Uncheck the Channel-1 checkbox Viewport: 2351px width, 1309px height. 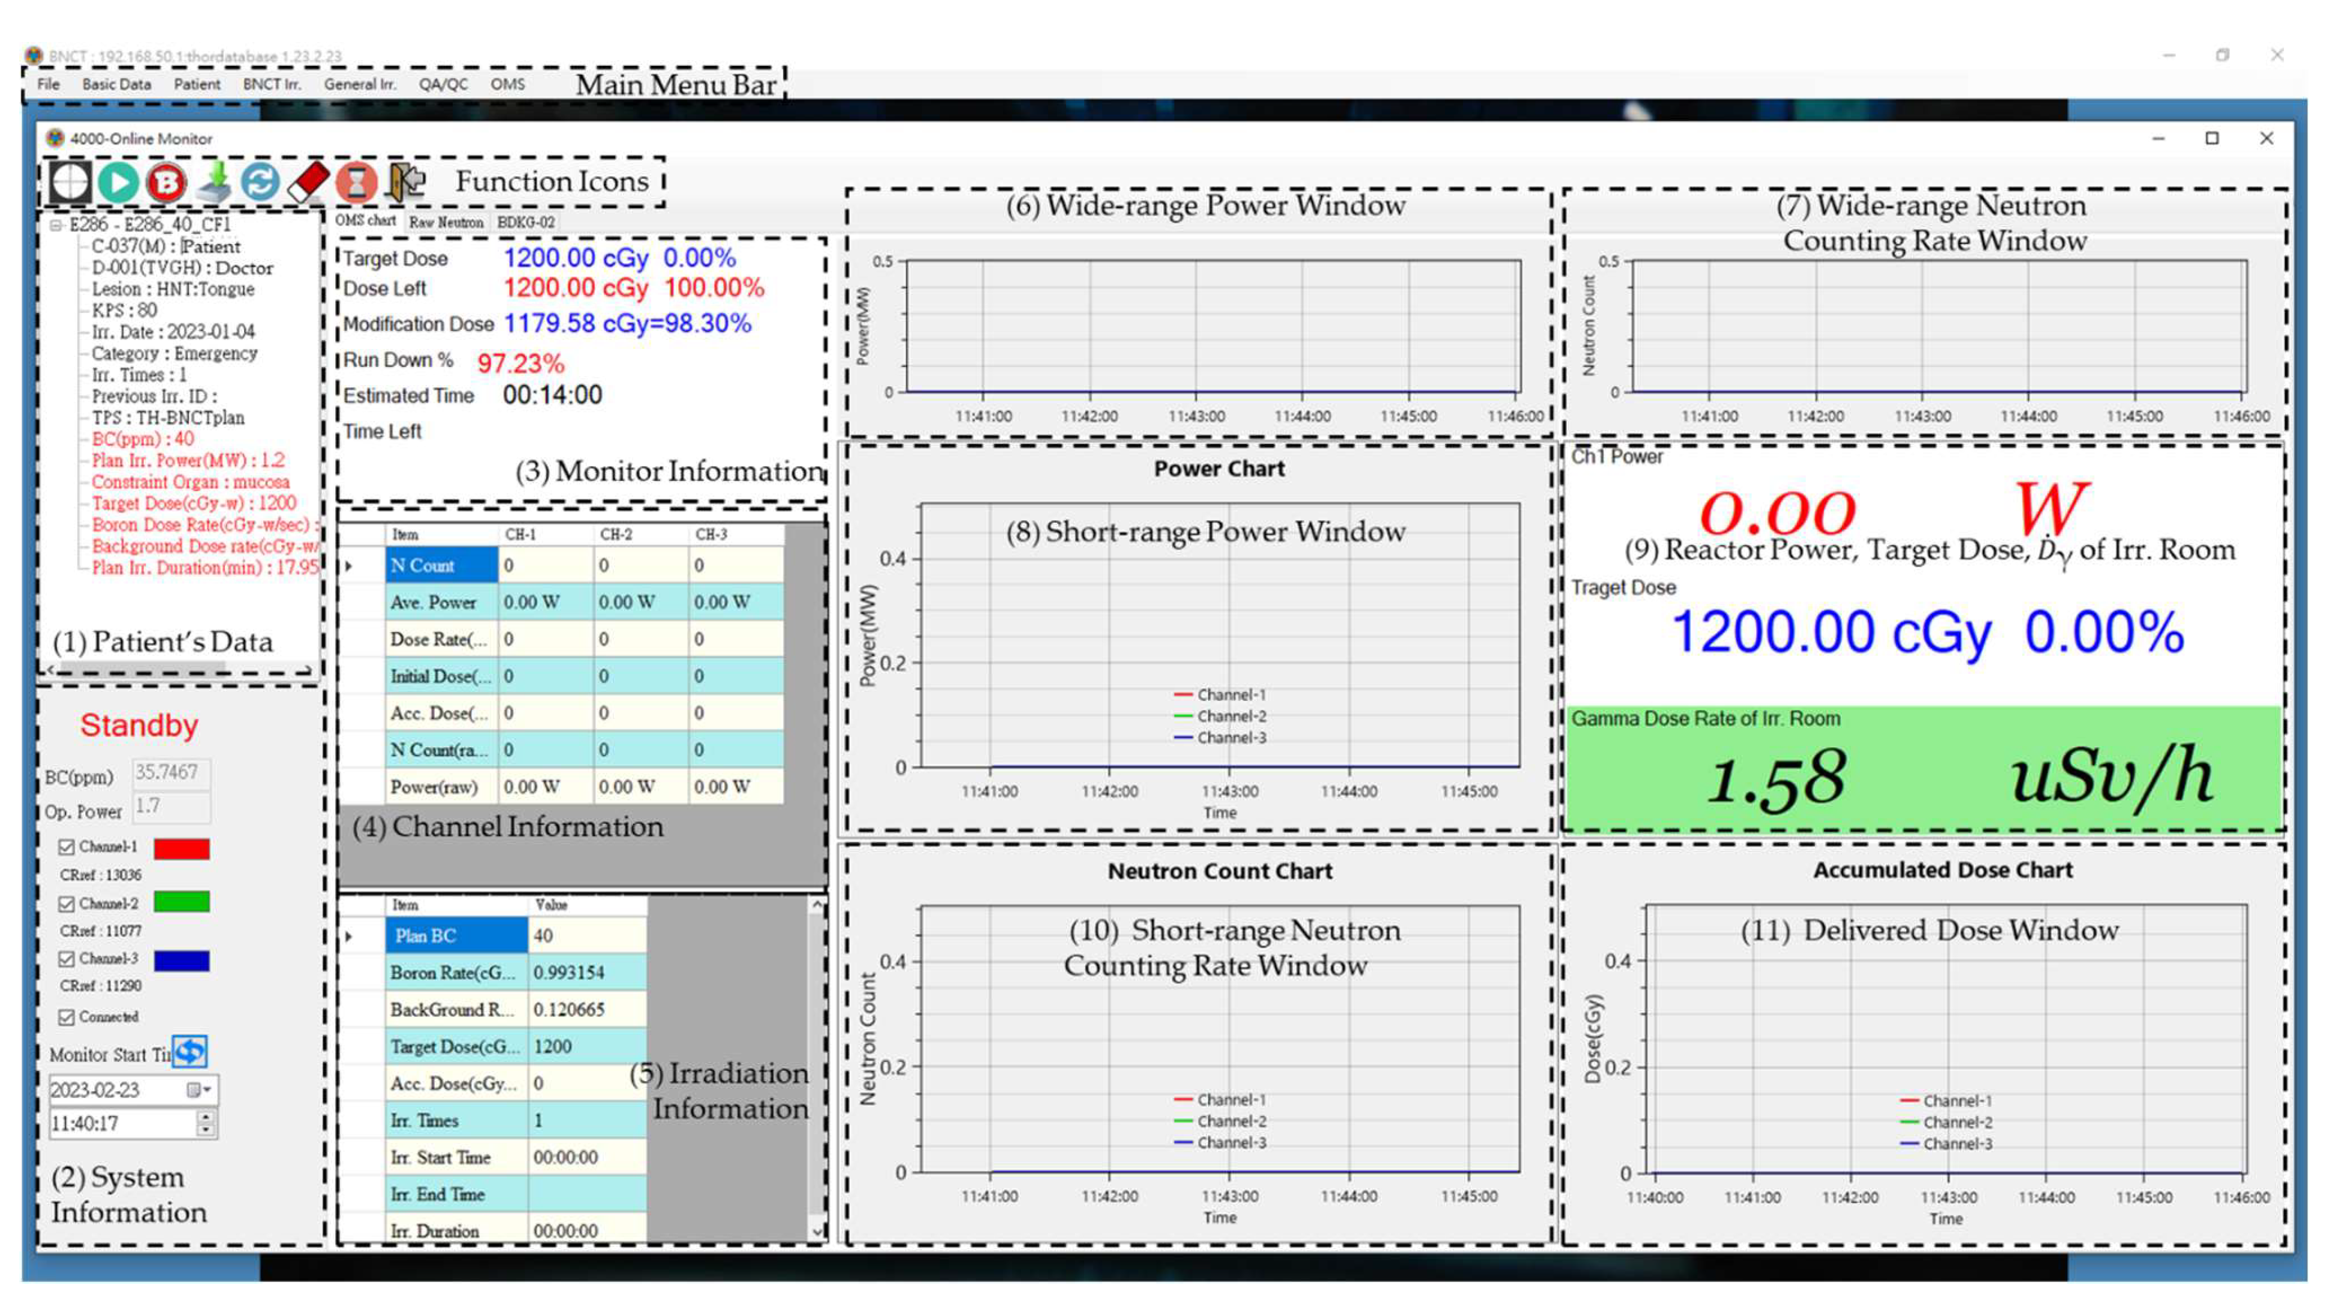(66, 847)
